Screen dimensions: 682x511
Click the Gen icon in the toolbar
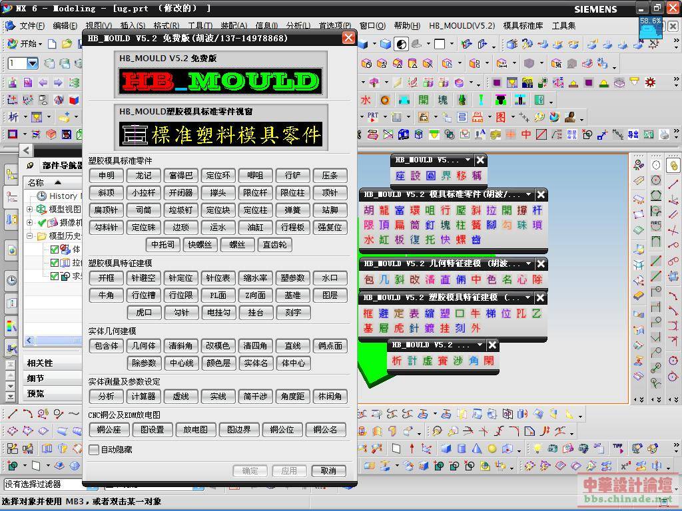point(527,83)
